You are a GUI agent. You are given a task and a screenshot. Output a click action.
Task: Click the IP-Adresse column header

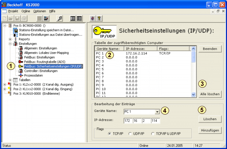pyautogui.click(x=141, y=49)
